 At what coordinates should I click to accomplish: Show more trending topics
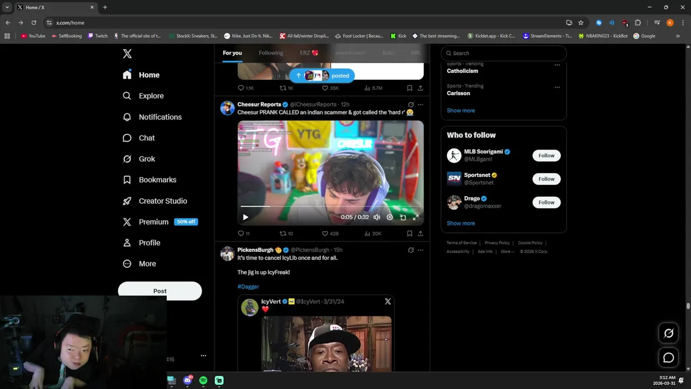click(x=461, y=110)
